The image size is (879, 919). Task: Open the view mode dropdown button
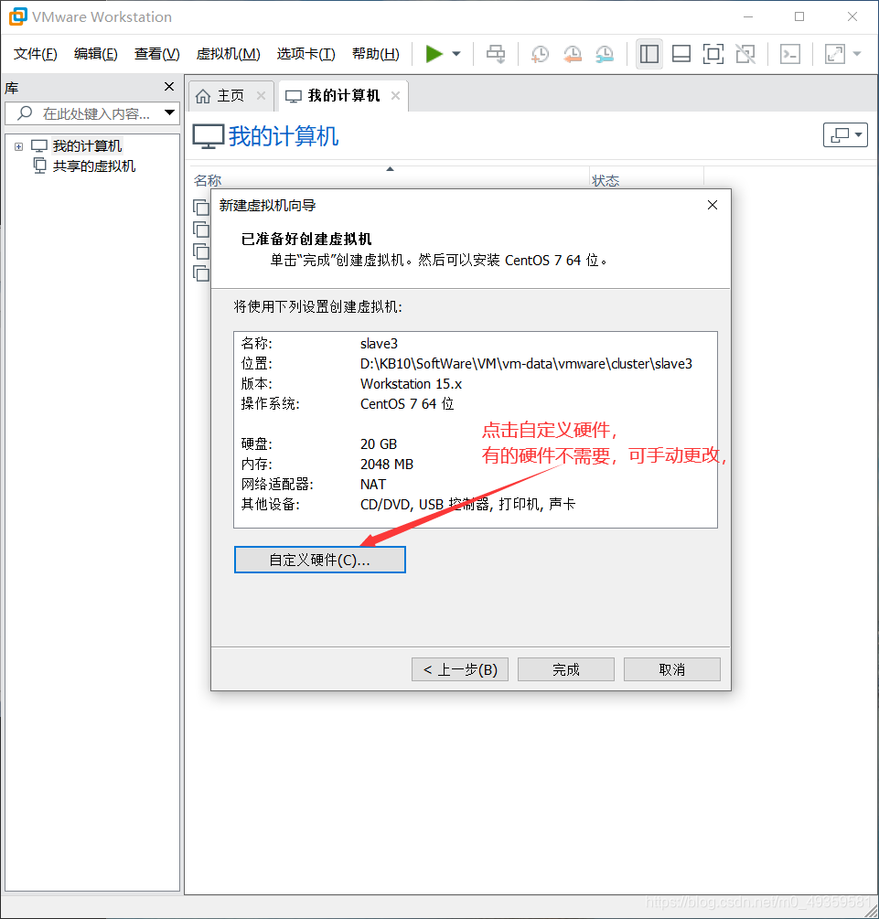click(845, 134)
